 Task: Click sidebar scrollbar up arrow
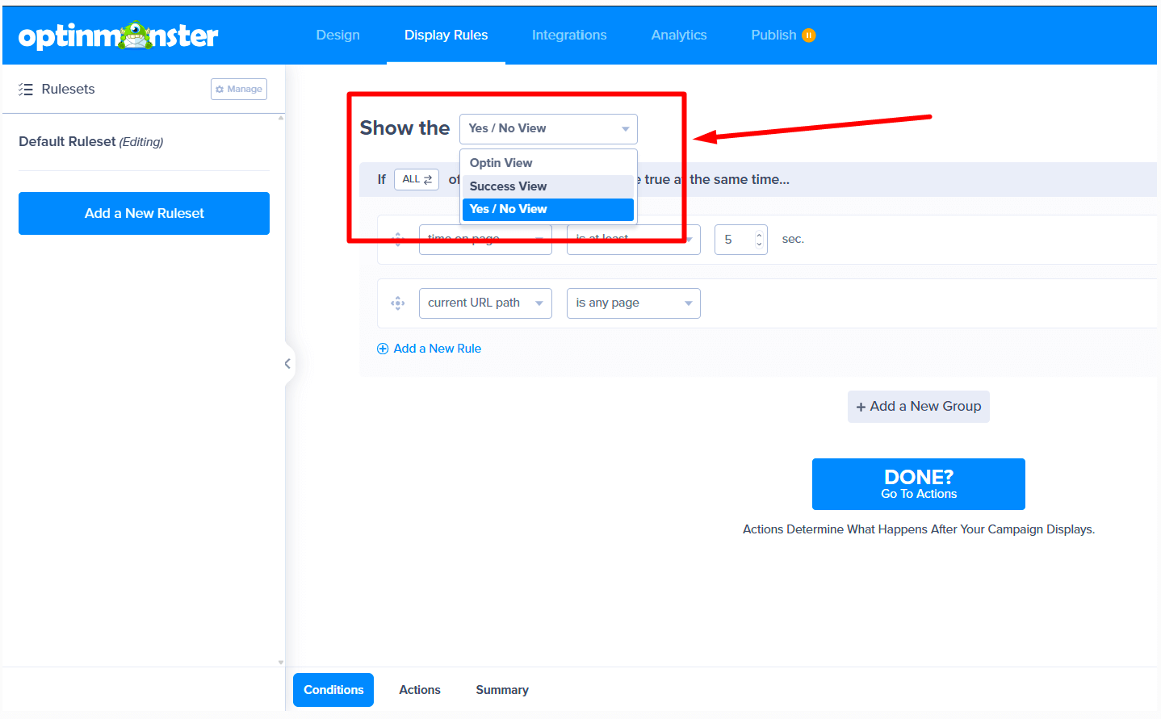[281, 118]
